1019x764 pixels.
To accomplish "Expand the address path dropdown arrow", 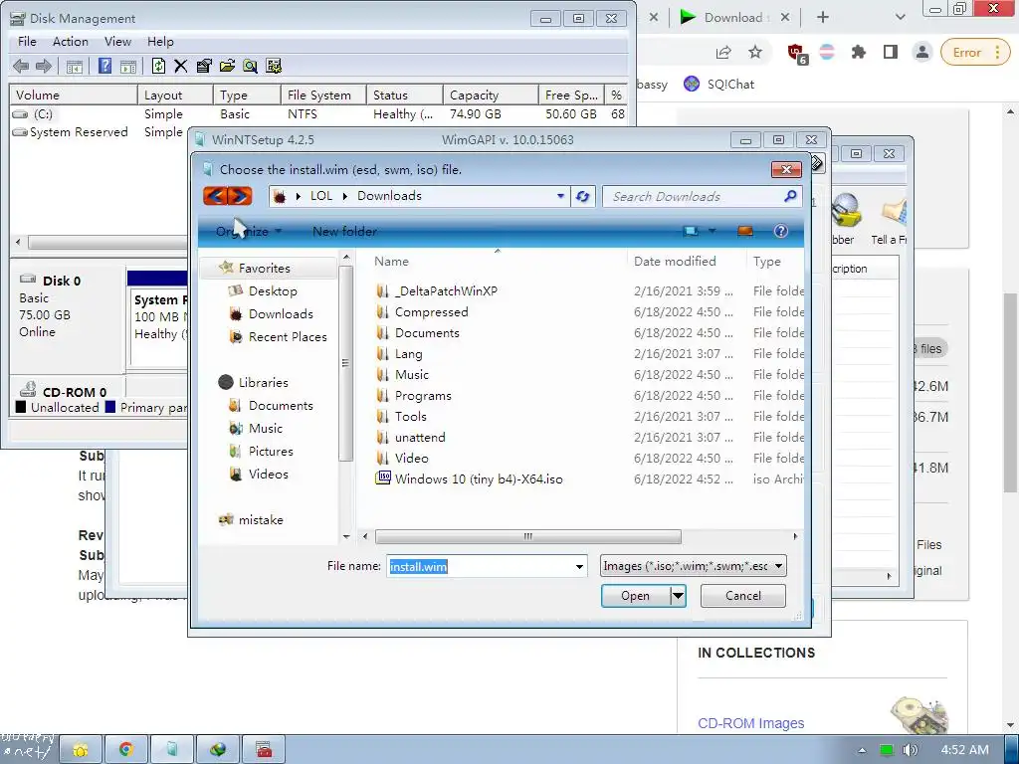I will pos(560,196).
